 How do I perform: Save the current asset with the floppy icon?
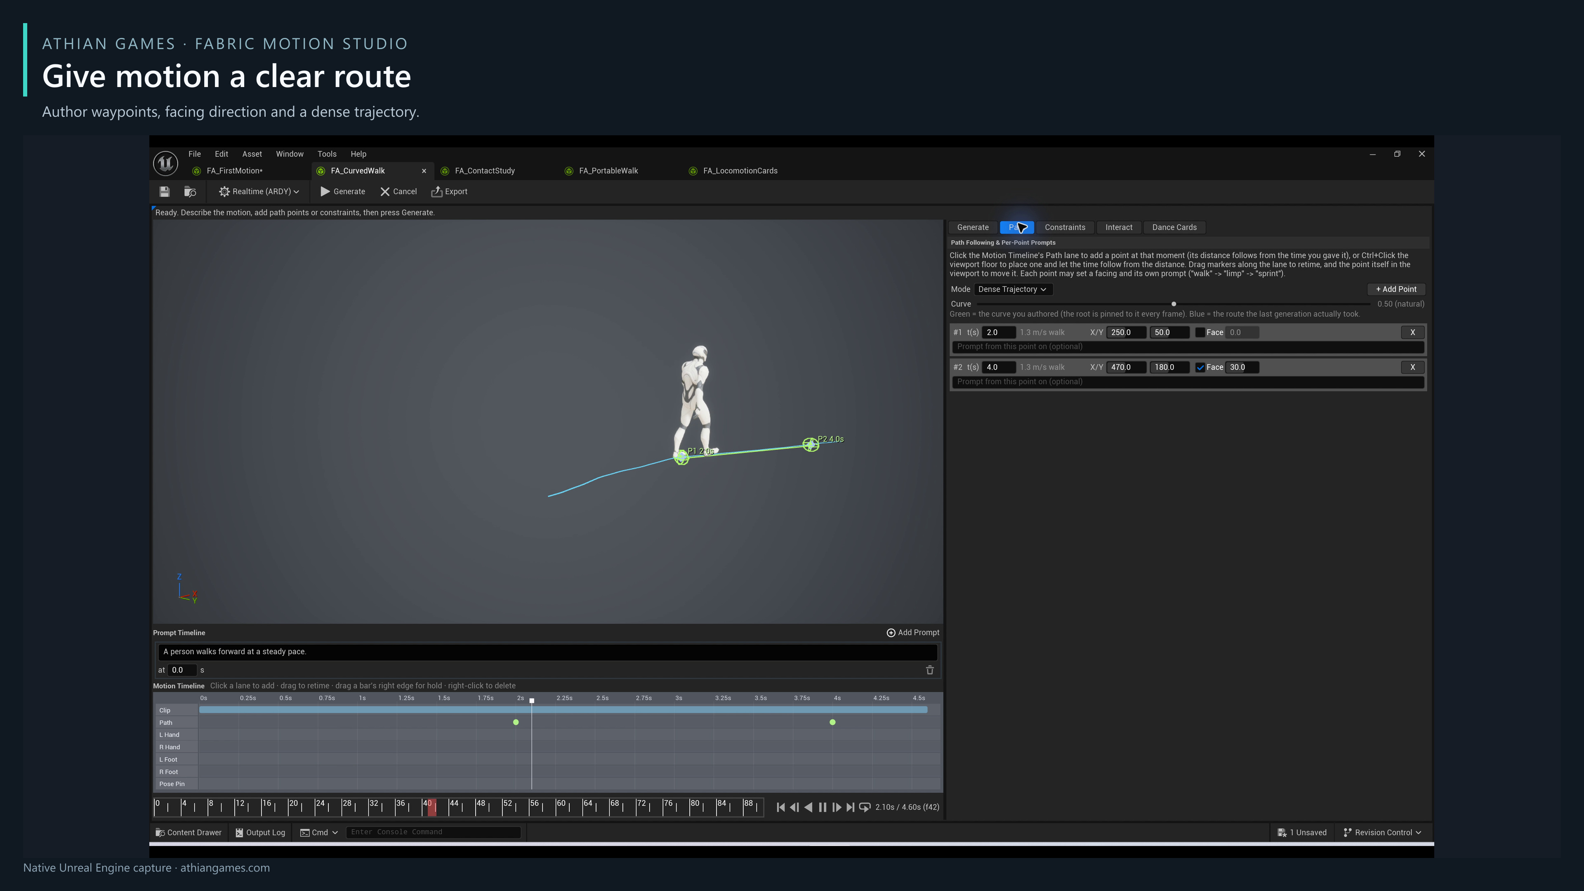(164, 192)
